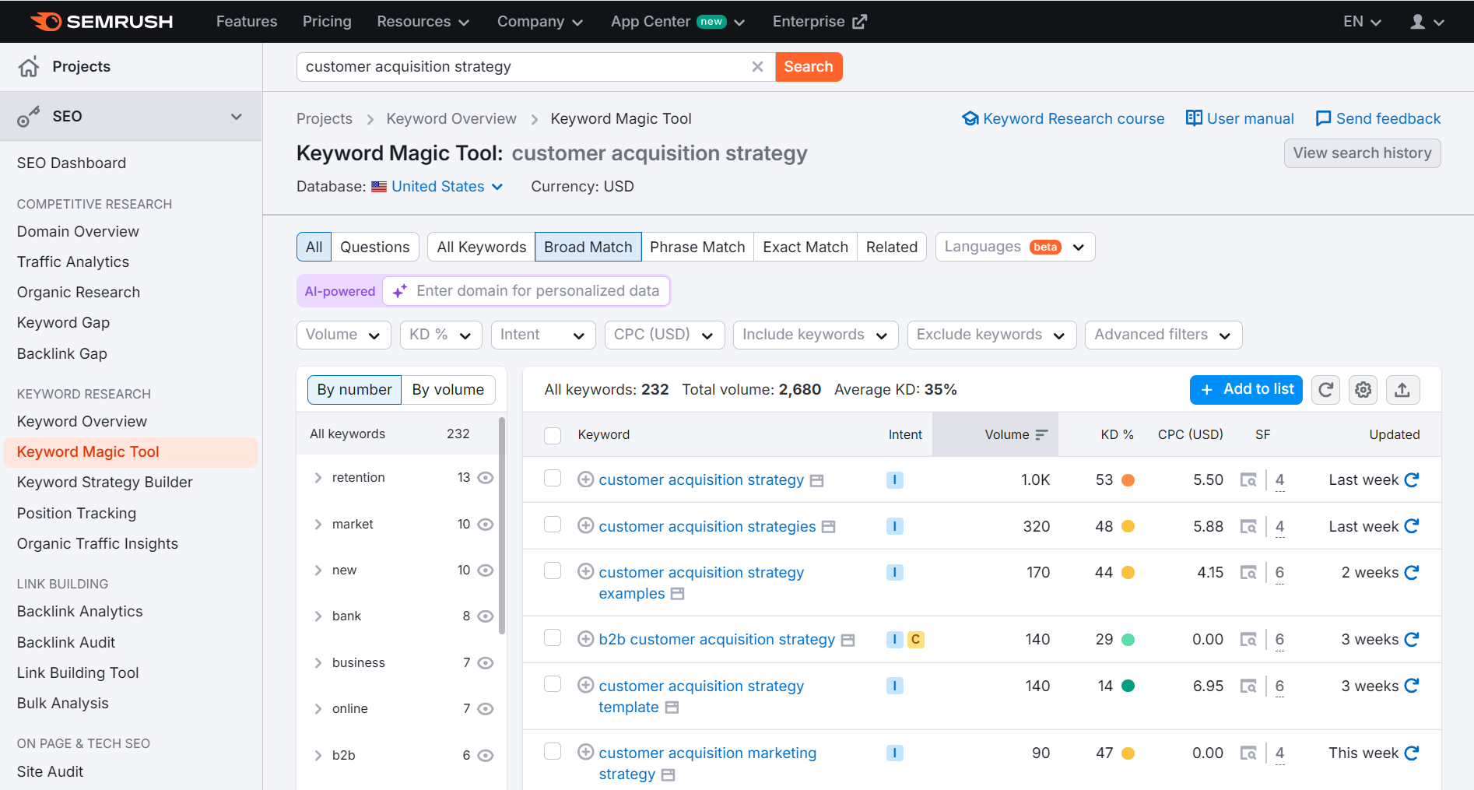Screen dimensions: 1474x790
Task: Open the User manual link
Action: coord(1240,118)
